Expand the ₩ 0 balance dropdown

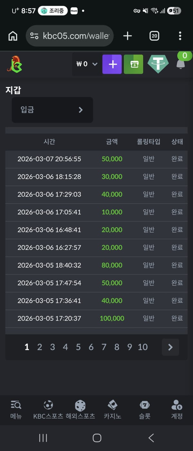coord(87,64)
